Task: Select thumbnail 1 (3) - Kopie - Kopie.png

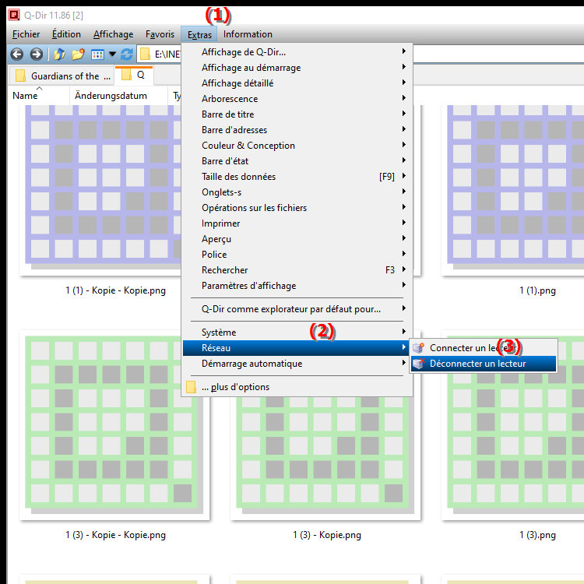Action: pos(114,425)
